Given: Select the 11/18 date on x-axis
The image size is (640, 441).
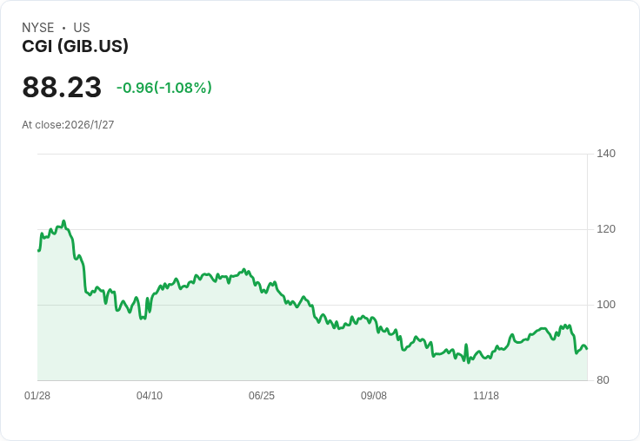Looking at the screenshot, I should (x=486, y=396).
